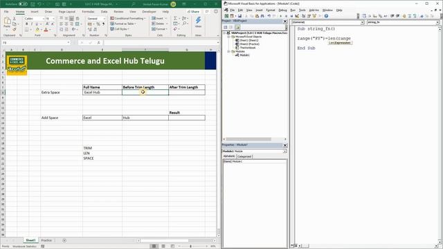The height and width of the screenshot is (249, 443).
Task: Open the VBA Run menu
Action: (x=293, y=10)
